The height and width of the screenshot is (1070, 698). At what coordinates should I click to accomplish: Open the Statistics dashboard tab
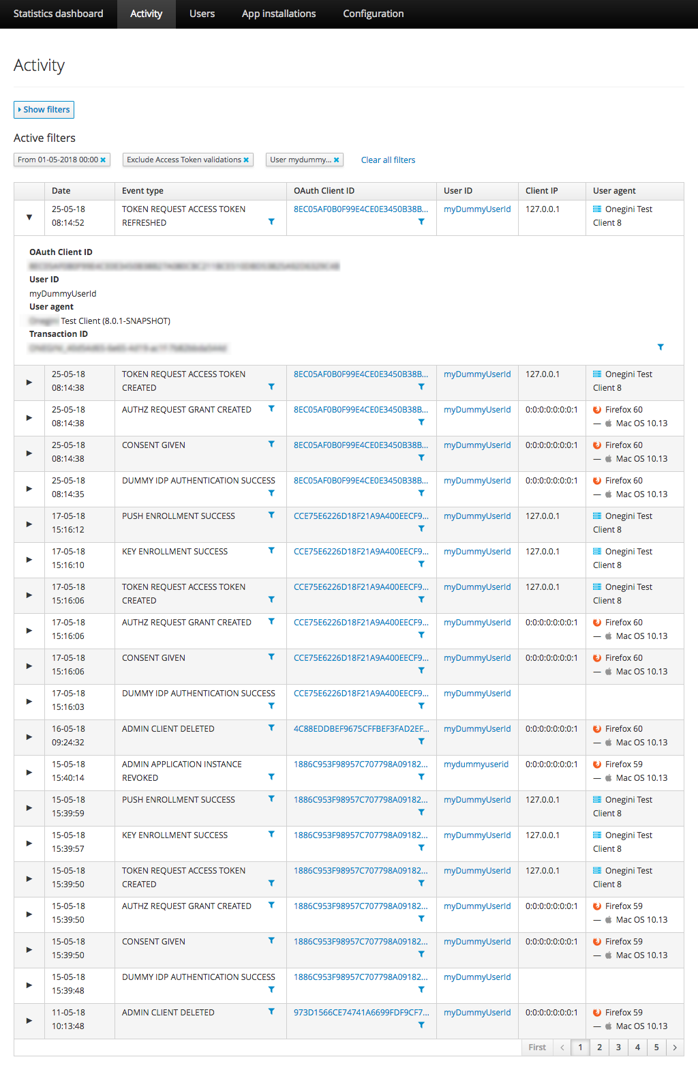(59, 14)
